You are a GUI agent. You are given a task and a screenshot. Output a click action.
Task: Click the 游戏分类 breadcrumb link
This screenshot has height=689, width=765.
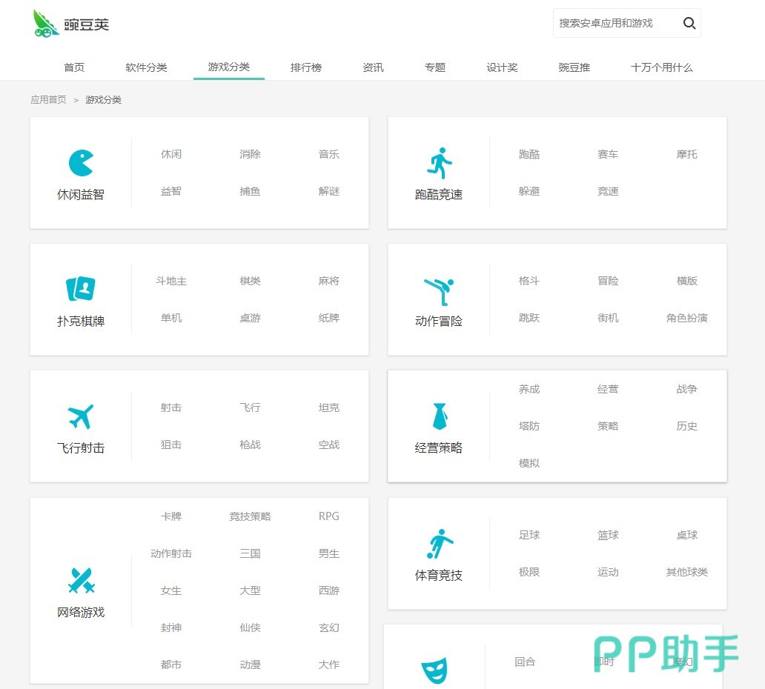coord(103,99)
